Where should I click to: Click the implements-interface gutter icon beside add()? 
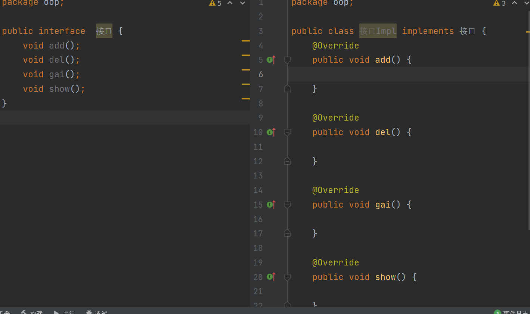[x=271, y=60]
